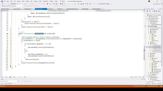Select CartController.cs in Solution Explorer

point(156,47)
